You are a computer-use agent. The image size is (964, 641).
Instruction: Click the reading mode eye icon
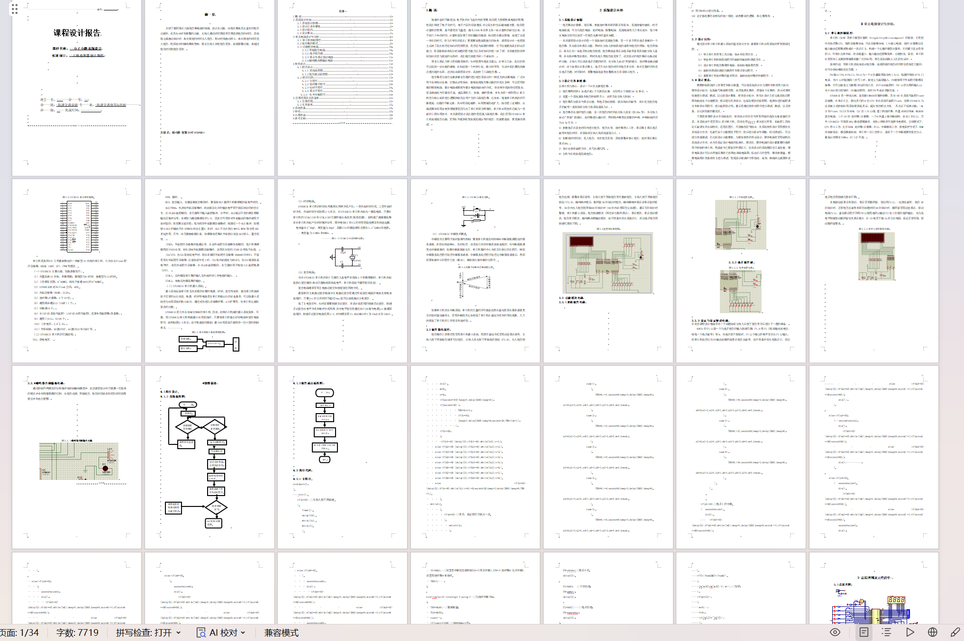click(835, 632)
